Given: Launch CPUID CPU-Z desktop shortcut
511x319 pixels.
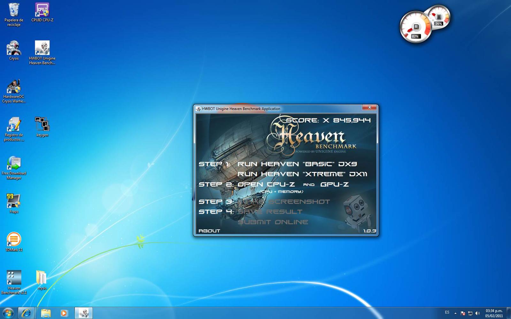Looking at the screenshot, I should point(42,13).
